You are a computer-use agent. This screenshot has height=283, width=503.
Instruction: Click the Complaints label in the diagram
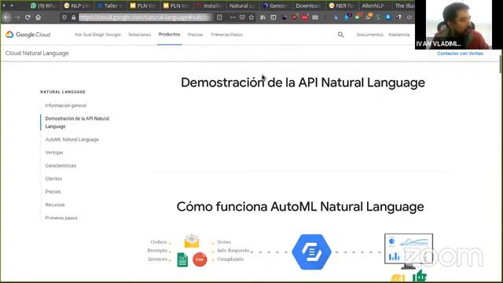click(230, 259)
